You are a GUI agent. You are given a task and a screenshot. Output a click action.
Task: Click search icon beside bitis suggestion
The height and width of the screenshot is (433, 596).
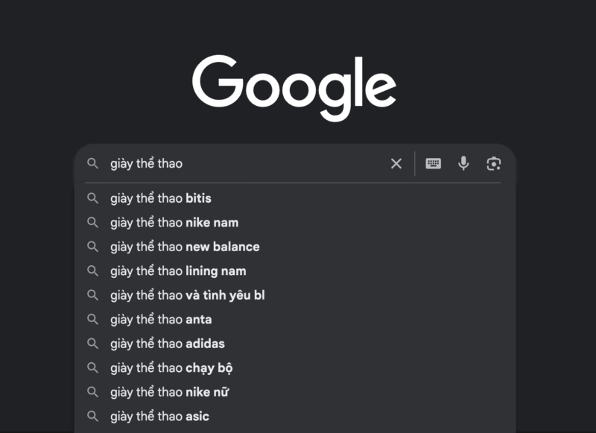pyautogui.click(x=93, y=198)
